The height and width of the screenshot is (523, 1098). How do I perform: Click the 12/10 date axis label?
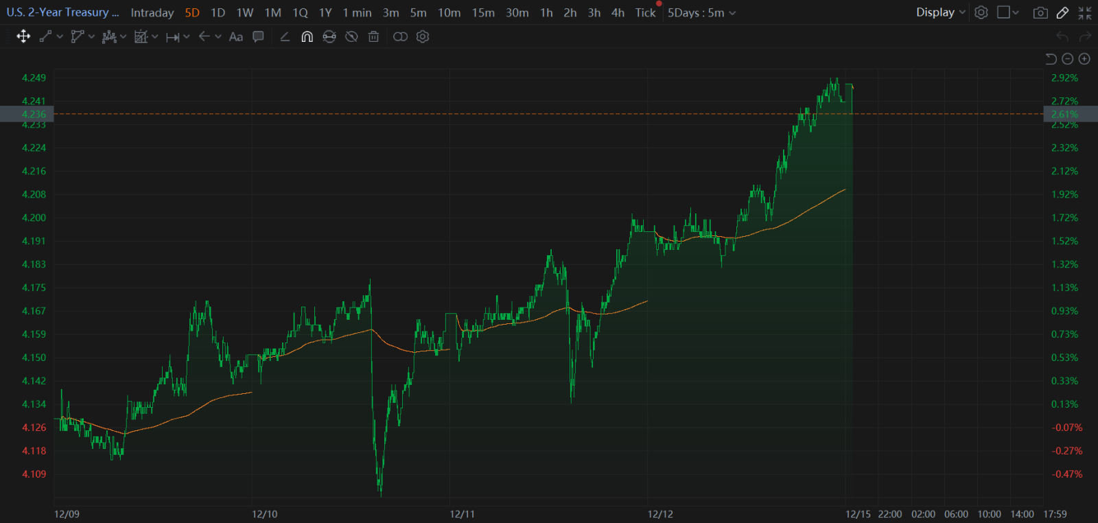(265, 514)
